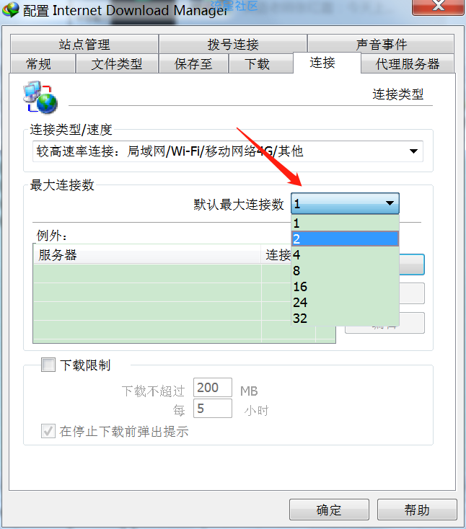Select 2 in the connections list
The image size is (466, 529).
pyautogui.click(x=345, y=239)
